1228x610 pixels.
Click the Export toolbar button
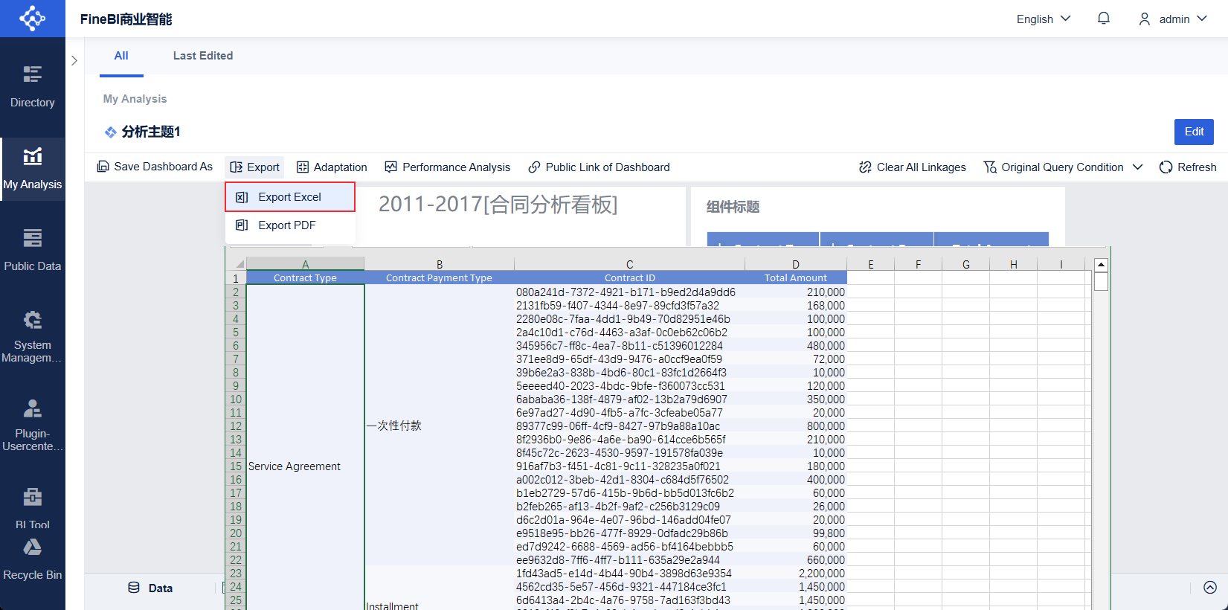click(255, 167)
